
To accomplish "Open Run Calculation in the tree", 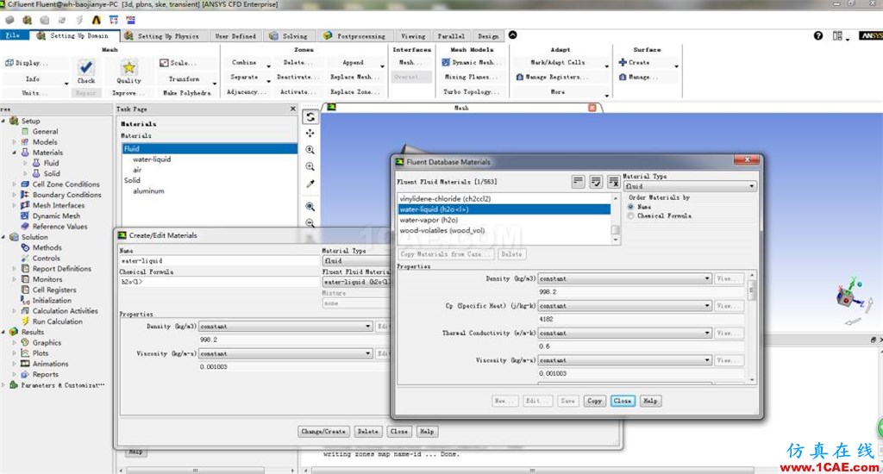I will (58, 321).
